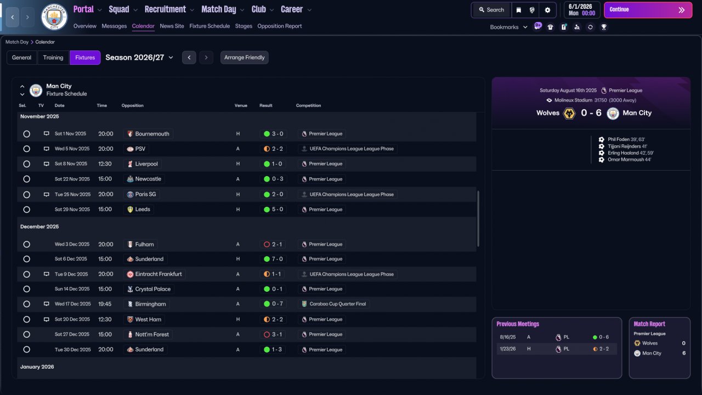
Task: Click the Leeds club crest
Action: [x=130, y=210]
